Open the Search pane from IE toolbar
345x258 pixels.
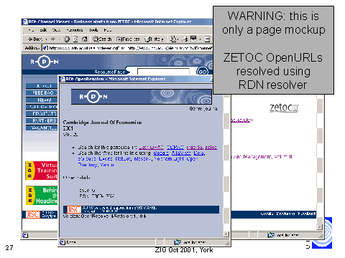[102, 39]
